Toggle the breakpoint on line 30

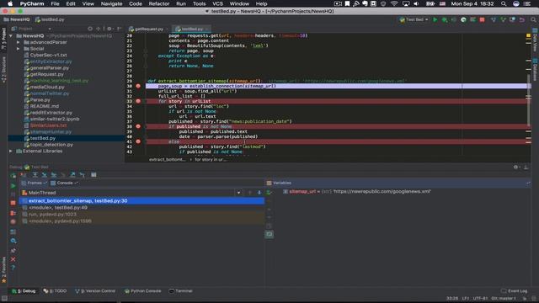point(138,86)
